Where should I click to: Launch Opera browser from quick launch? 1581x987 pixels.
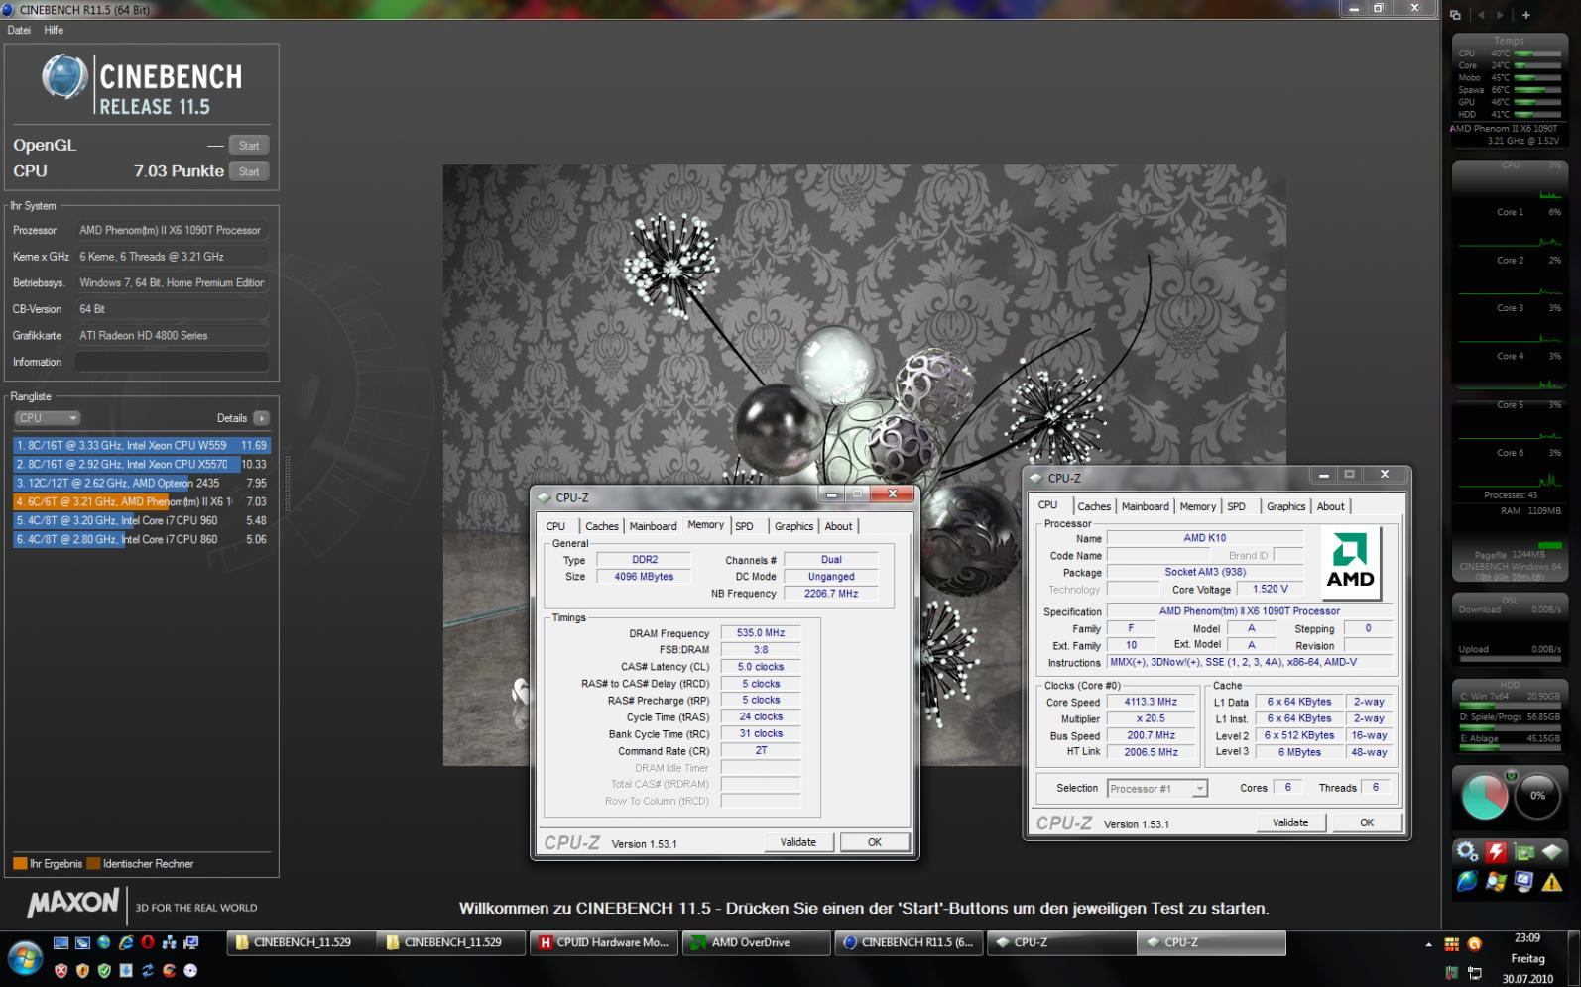148,942
